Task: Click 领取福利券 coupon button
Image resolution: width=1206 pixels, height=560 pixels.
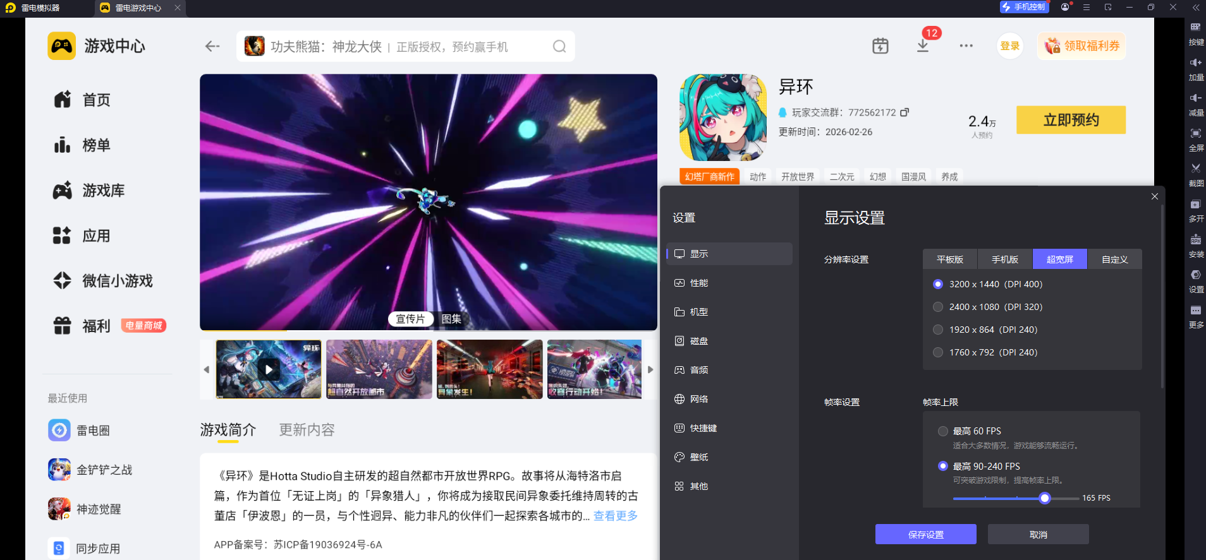Action: click(1082, 46)
